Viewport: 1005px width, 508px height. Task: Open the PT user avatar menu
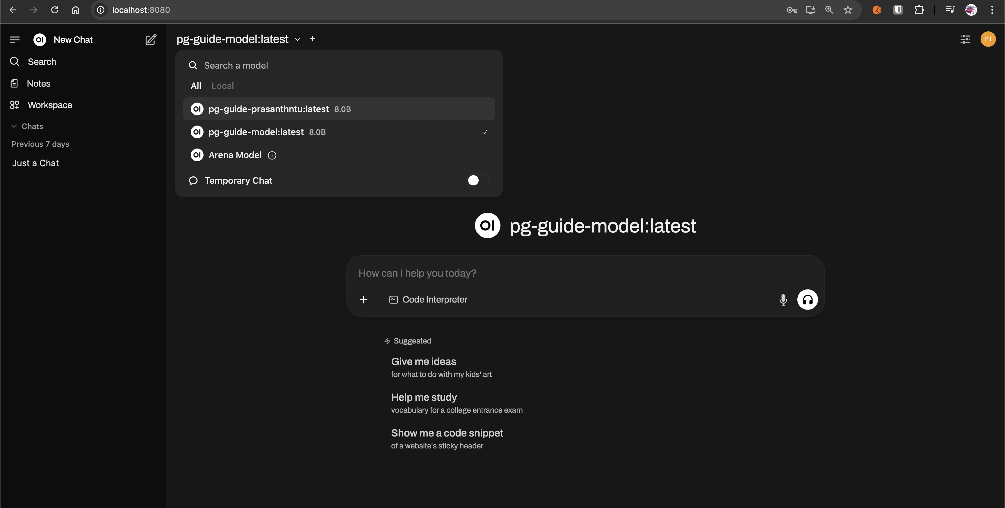[988, 39]
